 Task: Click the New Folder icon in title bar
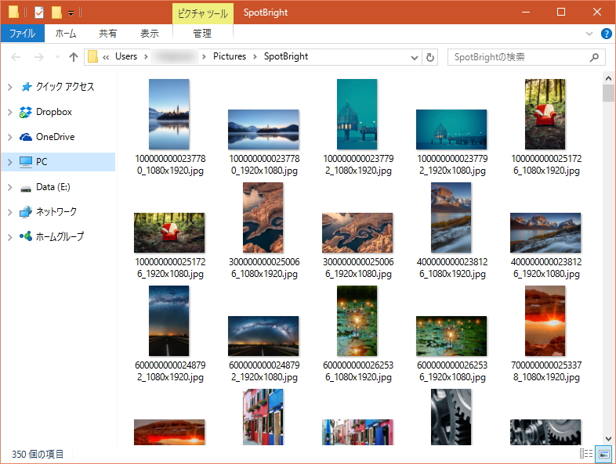click(x=56, y=13)
